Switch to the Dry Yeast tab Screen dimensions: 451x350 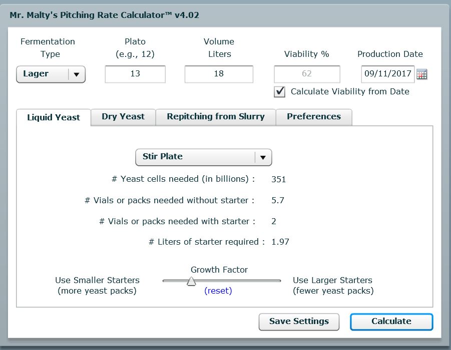(x=123, y=117)
